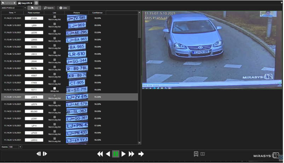This screenshot has height=163, width=284.
Task: Open the Events count dropdown
Action: [20, 147]
